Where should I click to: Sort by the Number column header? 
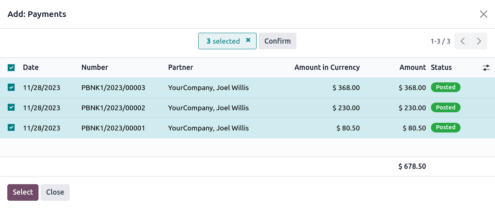click(x=94, y=67)
